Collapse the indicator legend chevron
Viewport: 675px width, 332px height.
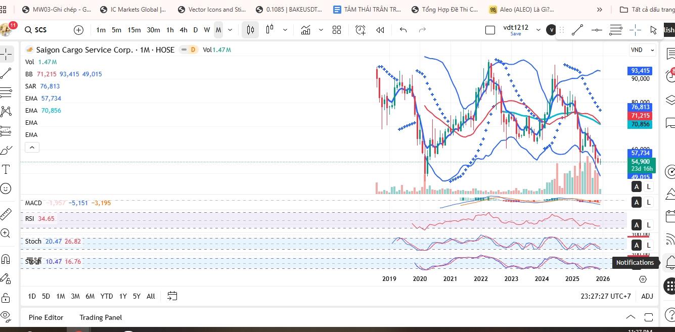coord(31,148)
